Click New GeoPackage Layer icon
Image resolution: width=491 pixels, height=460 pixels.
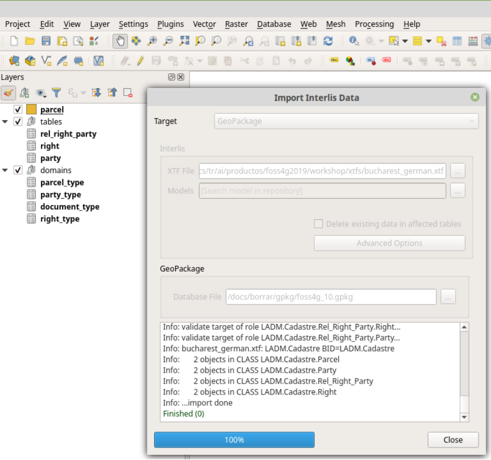(30, 60)
